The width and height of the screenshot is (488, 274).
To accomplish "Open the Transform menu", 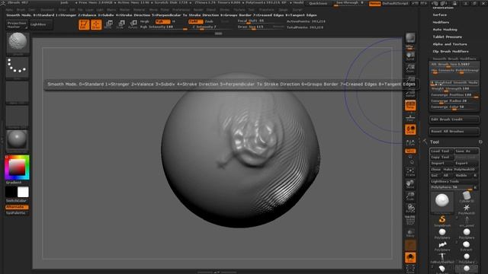I will (266, 10).
